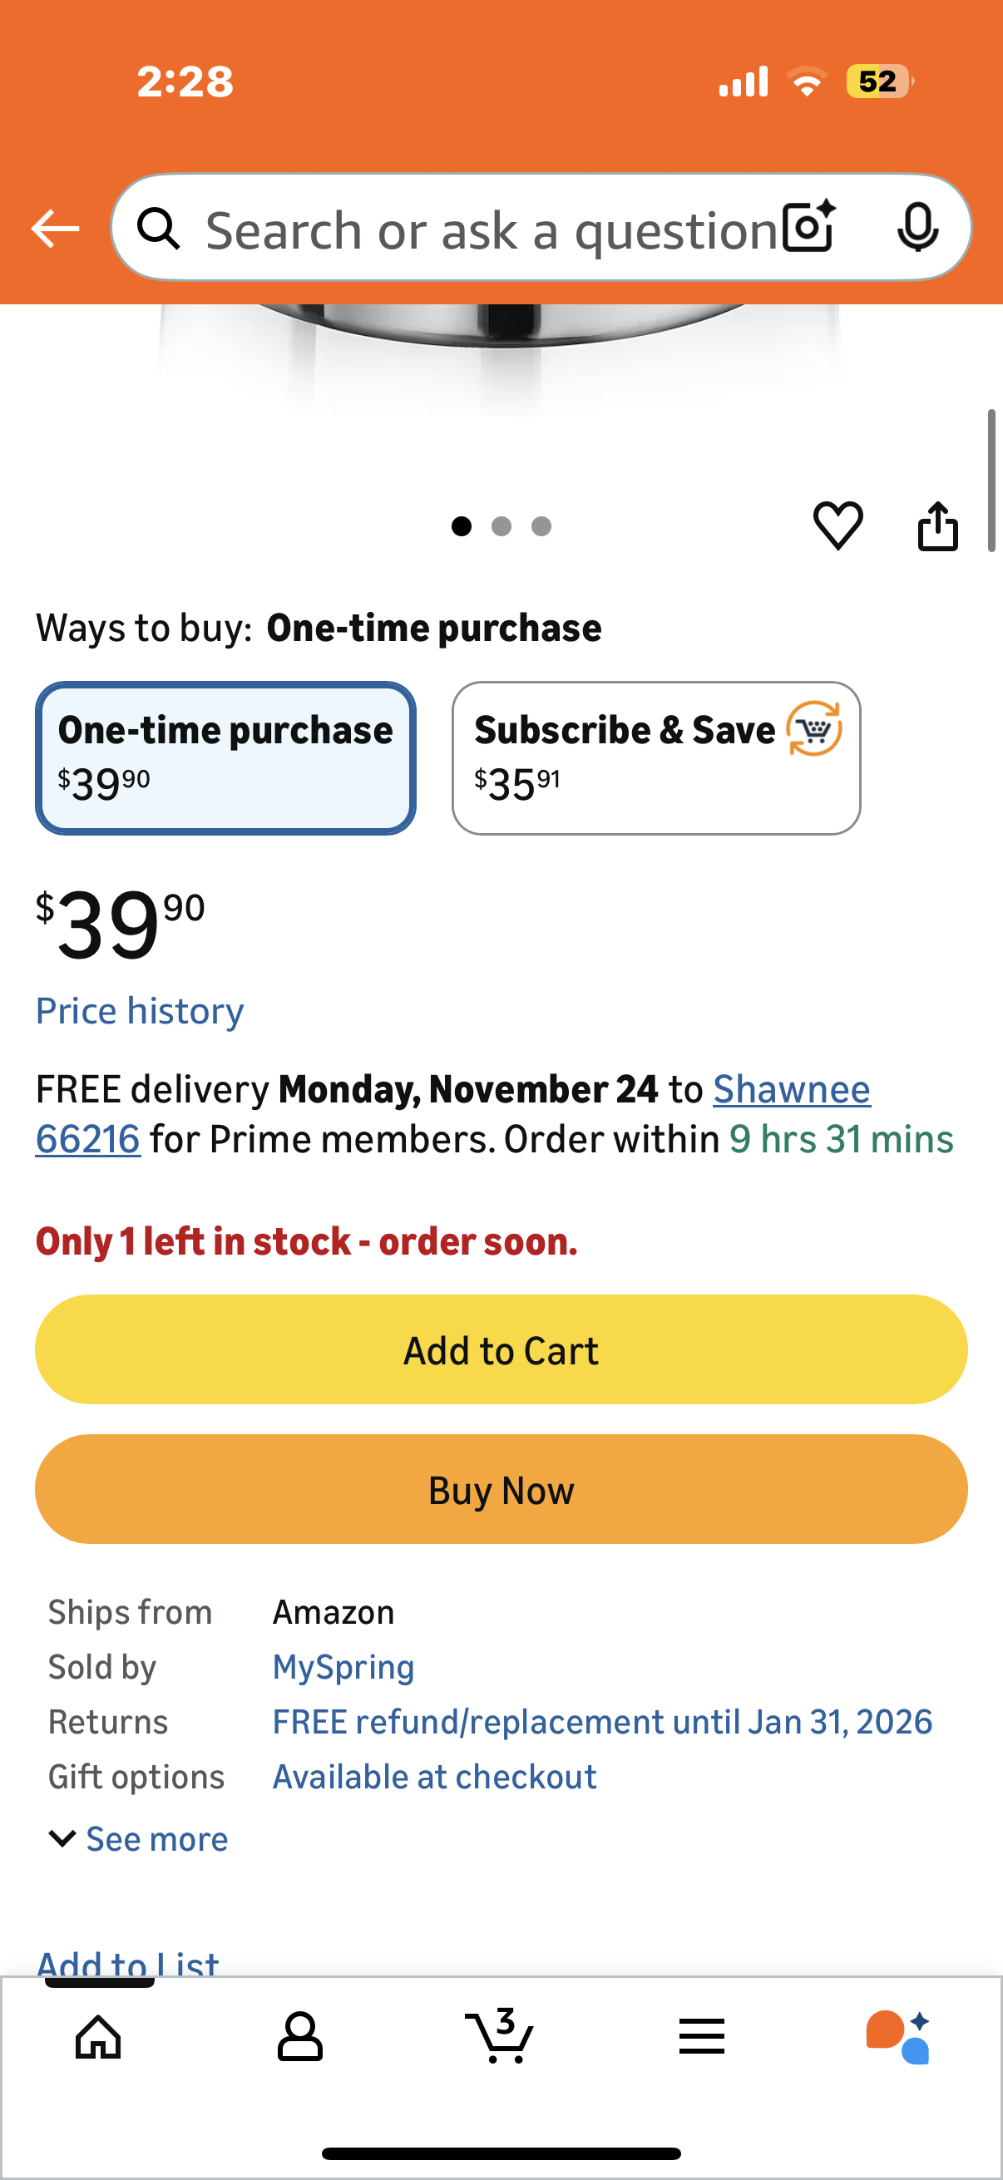1003x2180 pixels.
Task: Open the hamburger menu tab
Action: click(701, 2035)
